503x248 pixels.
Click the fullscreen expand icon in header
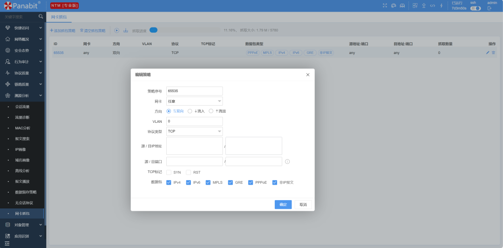coord(385,6)
